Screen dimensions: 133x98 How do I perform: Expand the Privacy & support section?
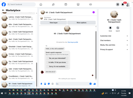coord(114,50)
